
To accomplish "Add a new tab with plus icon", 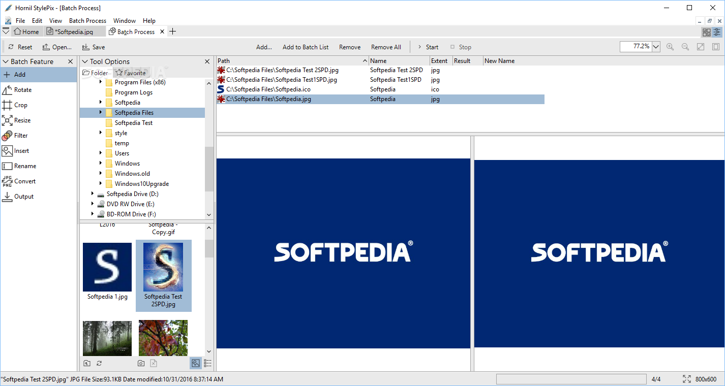I will [172, 31].
